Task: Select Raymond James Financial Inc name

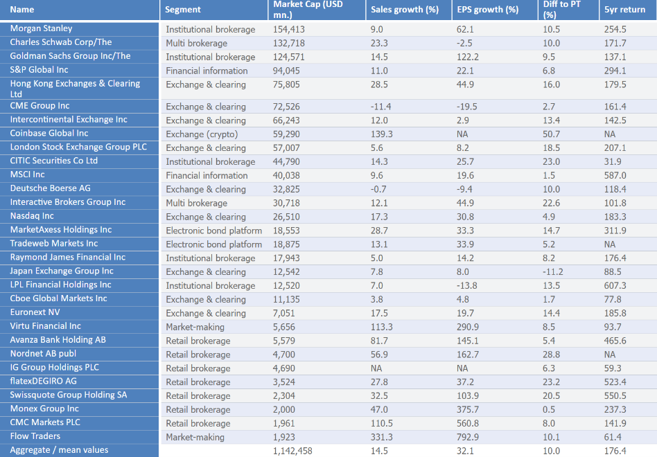Action: click(x=67, y=258)
